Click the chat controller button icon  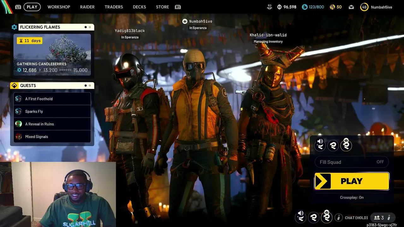338,218
